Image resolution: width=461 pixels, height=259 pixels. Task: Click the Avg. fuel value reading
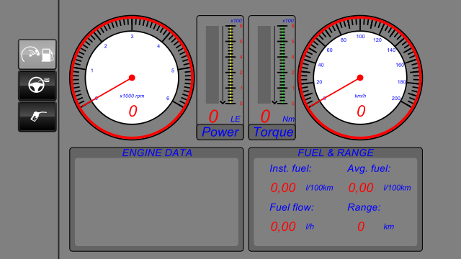click(x=361, y=188)
